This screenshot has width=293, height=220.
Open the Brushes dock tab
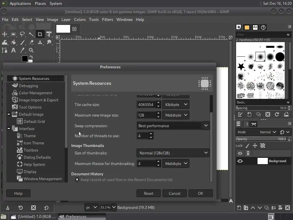point(239,27)
